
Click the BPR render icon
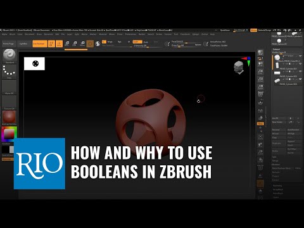click(260, 53)
